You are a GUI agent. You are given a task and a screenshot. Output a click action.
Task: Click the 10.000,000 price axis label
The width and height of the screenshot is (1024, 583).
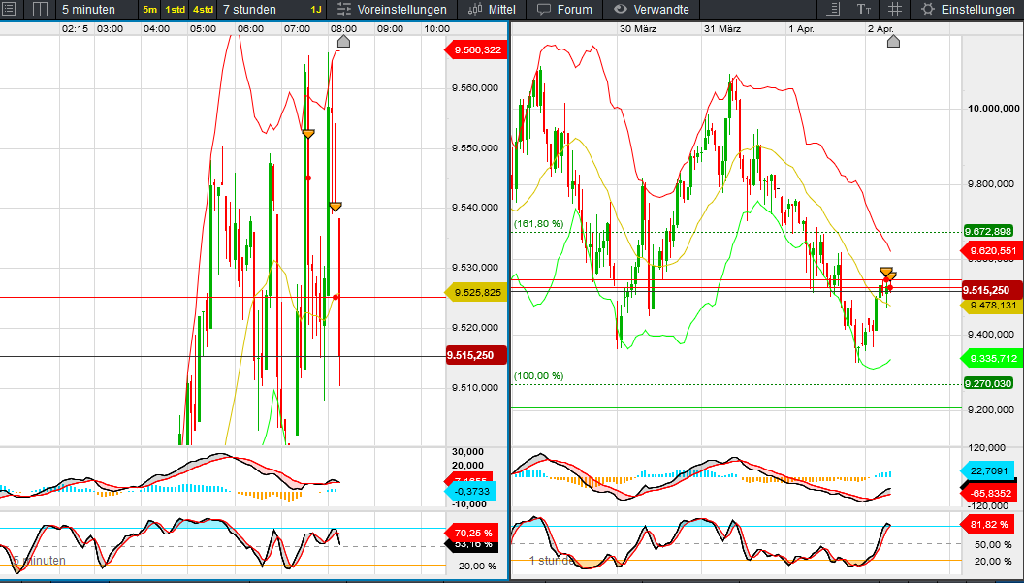click(993, 109)
